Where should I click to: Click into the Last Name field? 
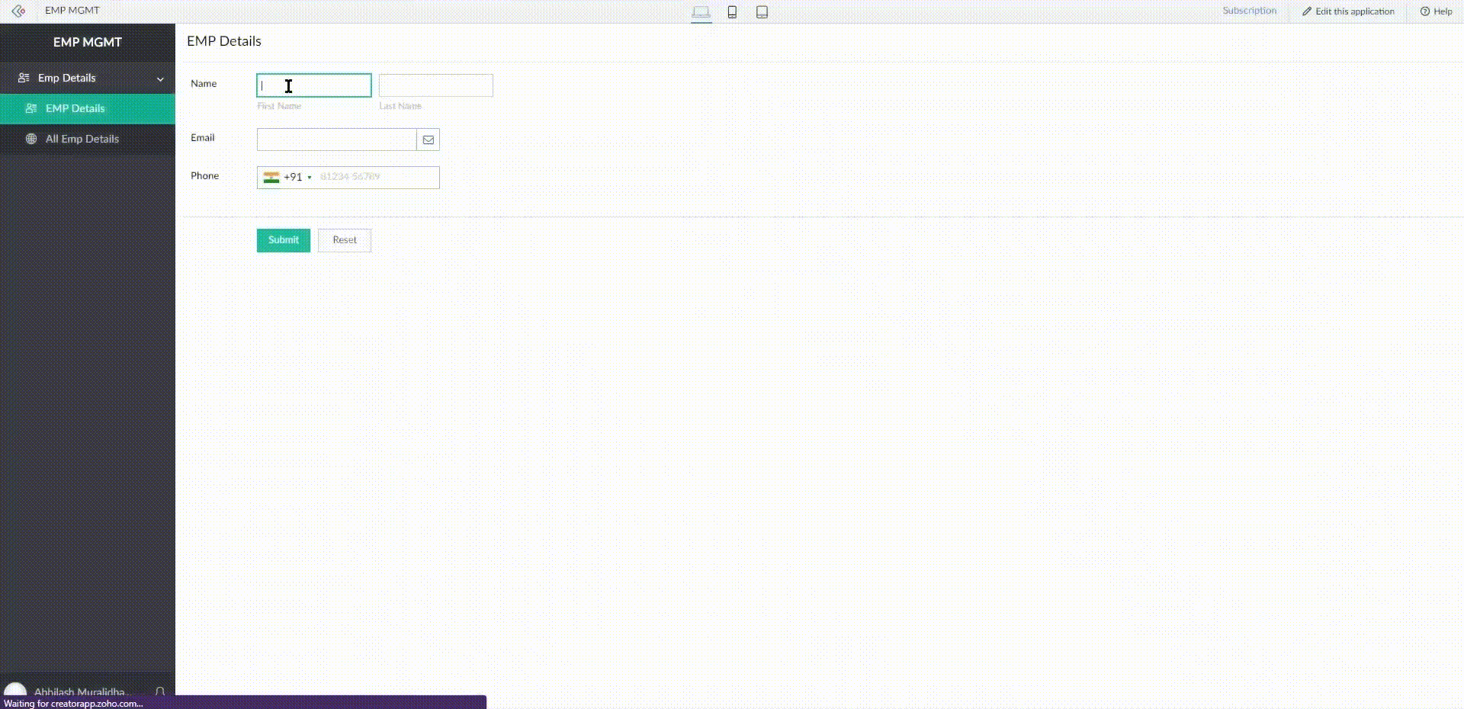coord(435,85)
